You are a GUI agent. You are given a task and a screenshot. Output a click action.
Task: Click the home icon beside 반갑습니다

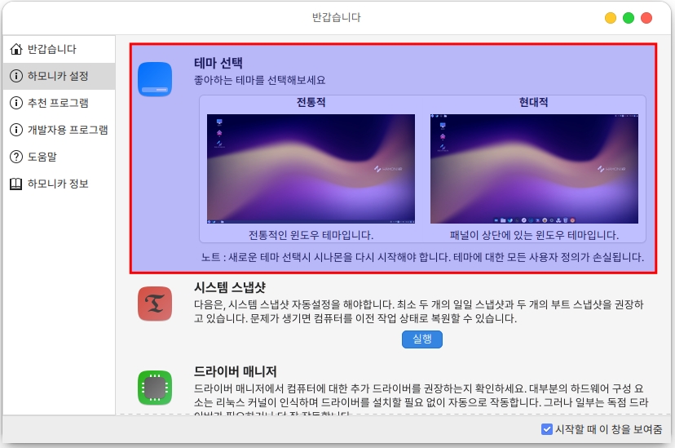click(15, 49)
